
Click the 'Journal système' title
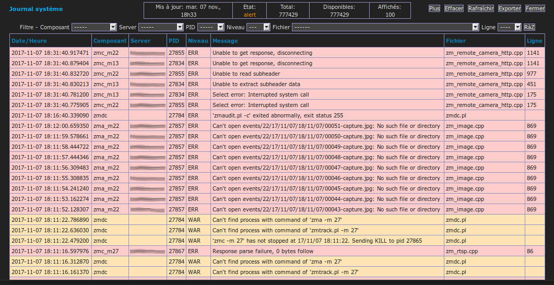coord(36,9)
